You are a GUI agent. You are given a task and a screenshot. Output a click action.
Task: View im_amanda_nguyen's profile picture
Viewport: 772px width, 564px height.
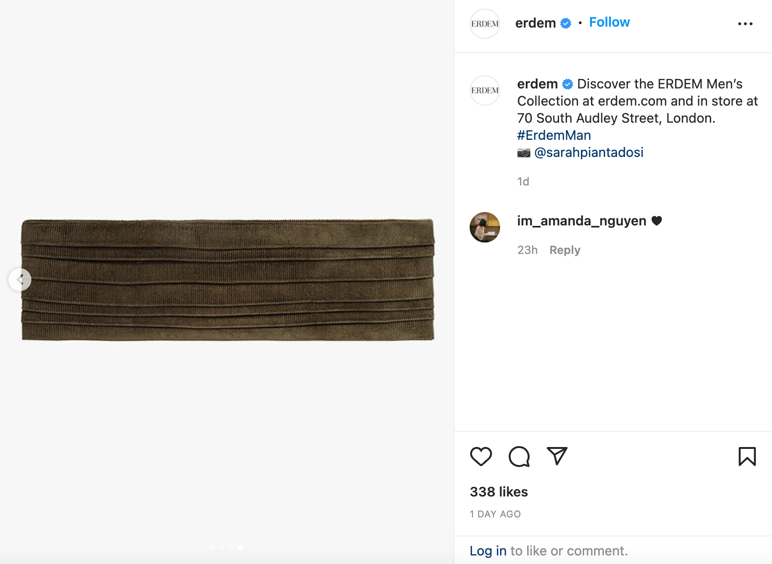pyautogui.click(x=485, y=227)
